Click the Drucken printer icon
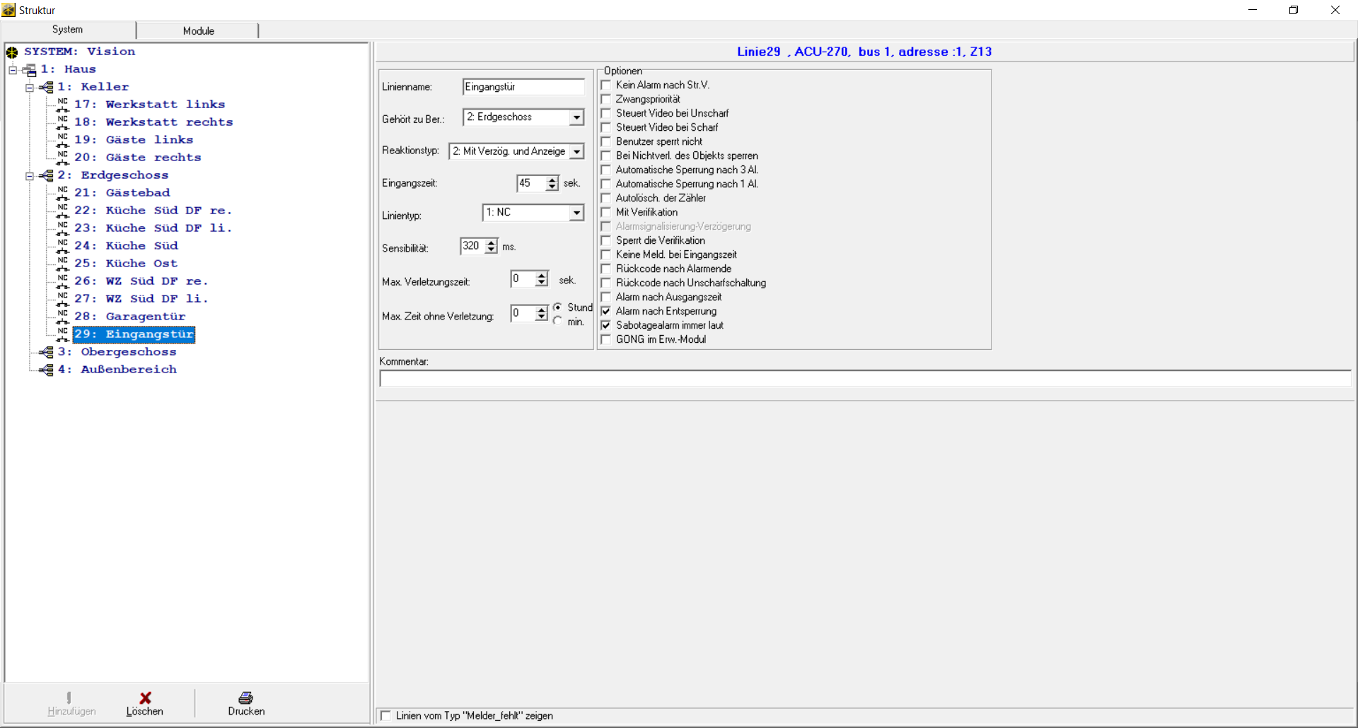Viewport: 1358px width, 728px height. 245,698
